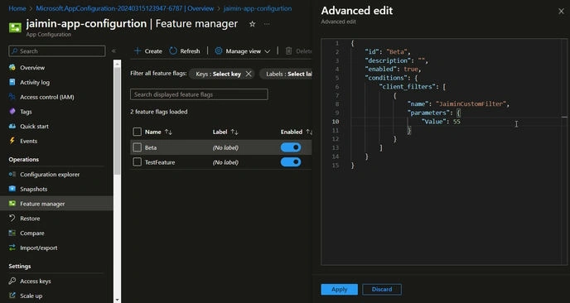This screenshot has height=303, width=570.
Task: Click the Restore icon
Action: click(x=12, y=218)
